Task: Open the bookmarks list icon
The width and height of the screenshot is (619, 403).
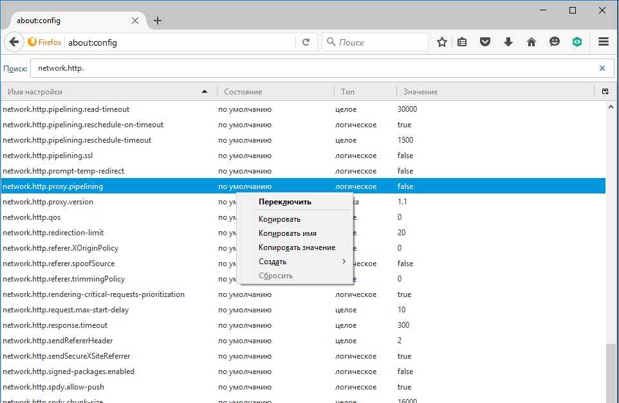Action: [463, 42]
